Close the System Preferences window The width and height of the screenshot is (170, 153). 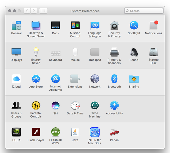pos(10,11)
